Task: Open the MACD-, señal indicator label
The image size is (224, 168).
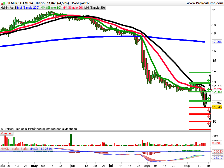Action: 10,149
